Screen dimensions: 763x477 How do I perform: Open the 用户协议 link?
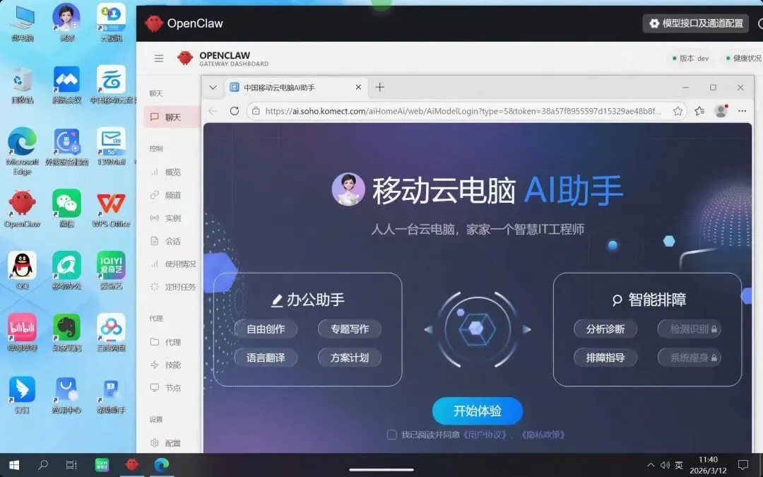pos(485,435)
